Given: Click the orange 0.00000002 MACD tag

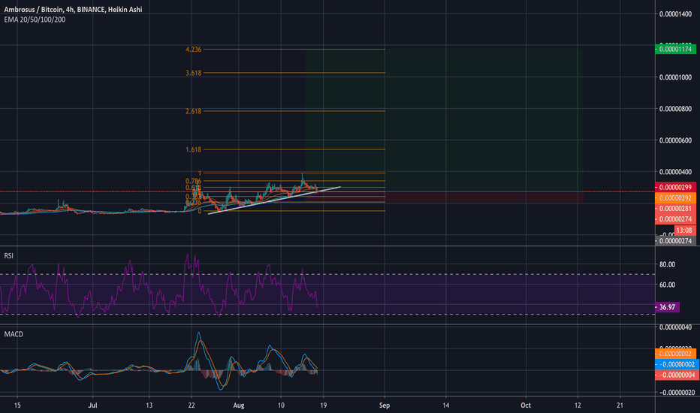Looking at the screenshot, I should tap(675, 354).
